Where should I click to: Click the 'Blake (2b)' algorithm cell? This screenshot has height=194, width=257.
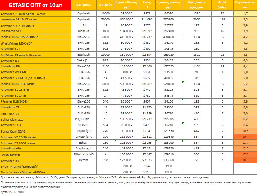tap(84, 60)
